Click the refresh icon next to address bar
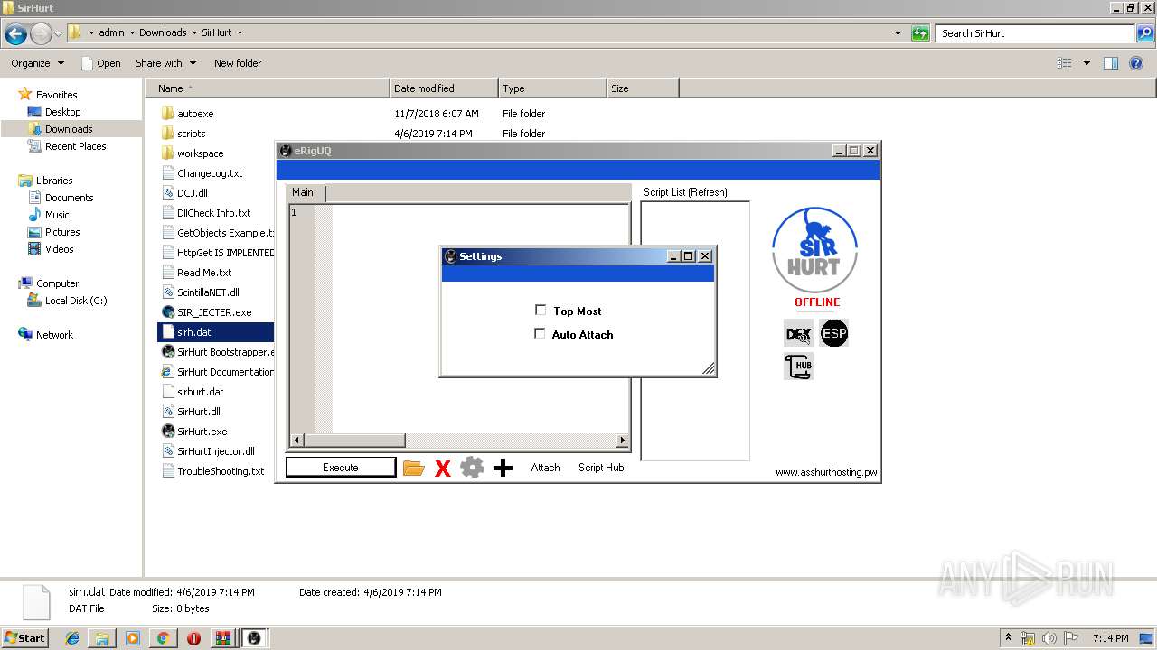Screen dimensions: 1157x650 [x=920, y=33]
